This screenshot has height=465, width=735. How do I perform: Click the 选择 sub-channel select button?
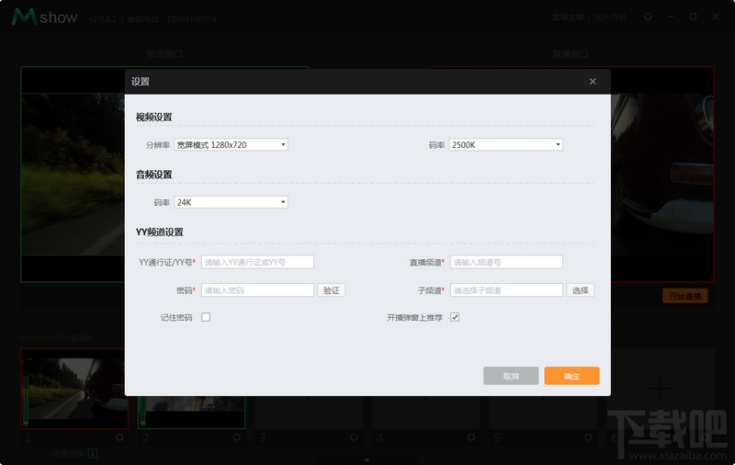(581, 290)
